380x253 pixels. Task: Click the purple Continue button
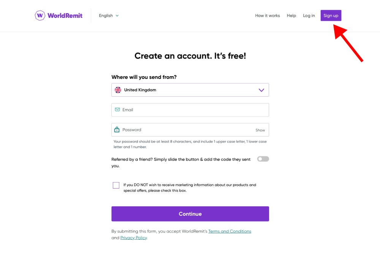(x=190, y=214)
